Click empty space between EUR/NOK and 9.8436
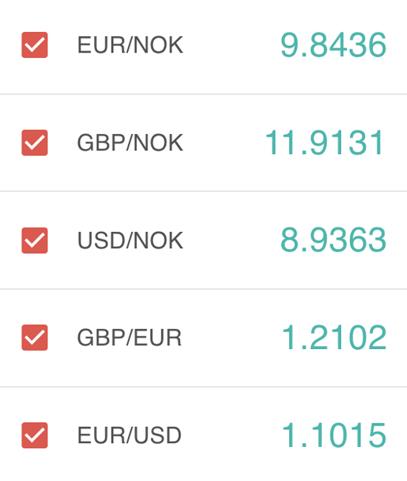The width and height of the screenshot is (407, 481). coord(232,45)
